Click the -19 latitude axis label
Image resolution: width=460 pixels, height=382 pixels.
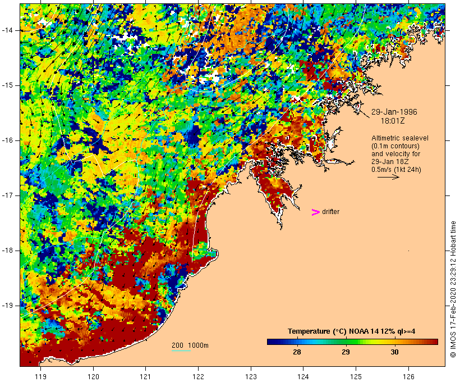[x=7, y=306]
